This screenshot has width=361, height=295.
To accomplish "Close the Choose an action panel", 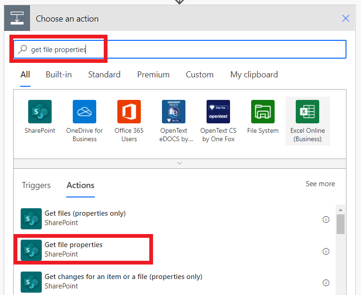I will (x=346, y=19).
